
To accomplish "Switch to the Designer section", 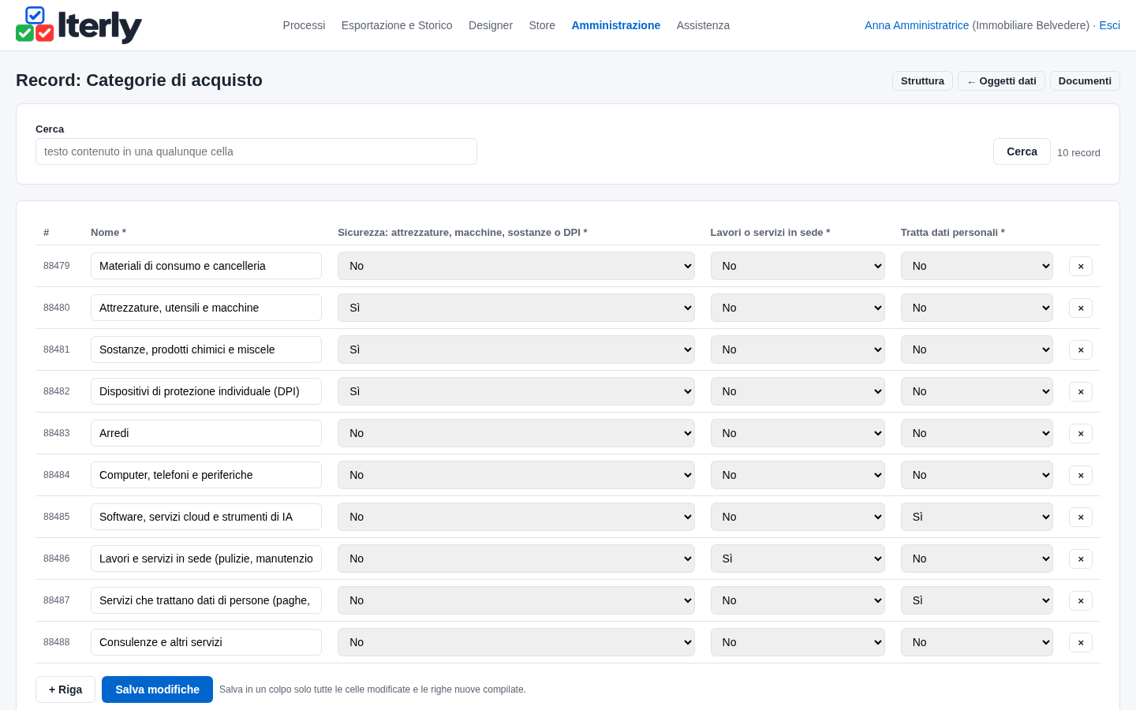I will [491, 25].
